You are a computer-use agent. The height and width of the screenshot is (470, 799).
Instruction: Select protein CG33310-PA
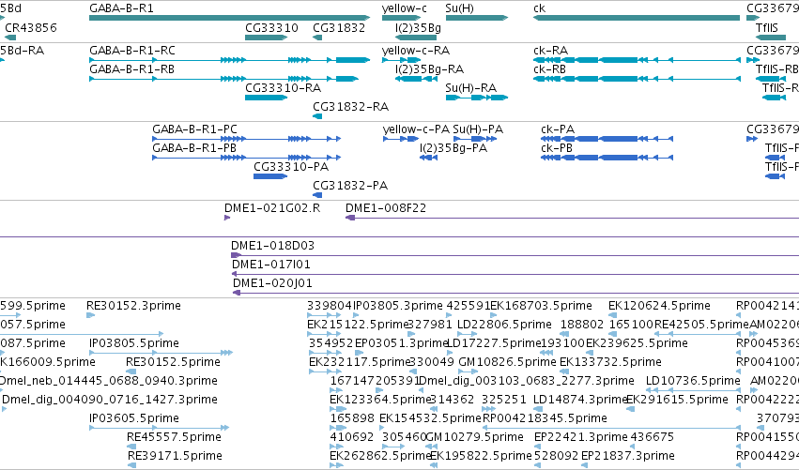(291, 167)
